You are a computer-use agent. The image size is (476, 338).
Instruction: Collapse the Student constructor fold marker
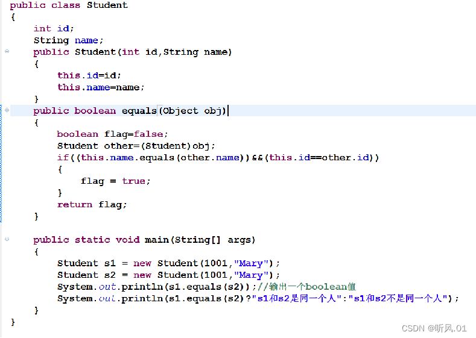pos(7,52)
